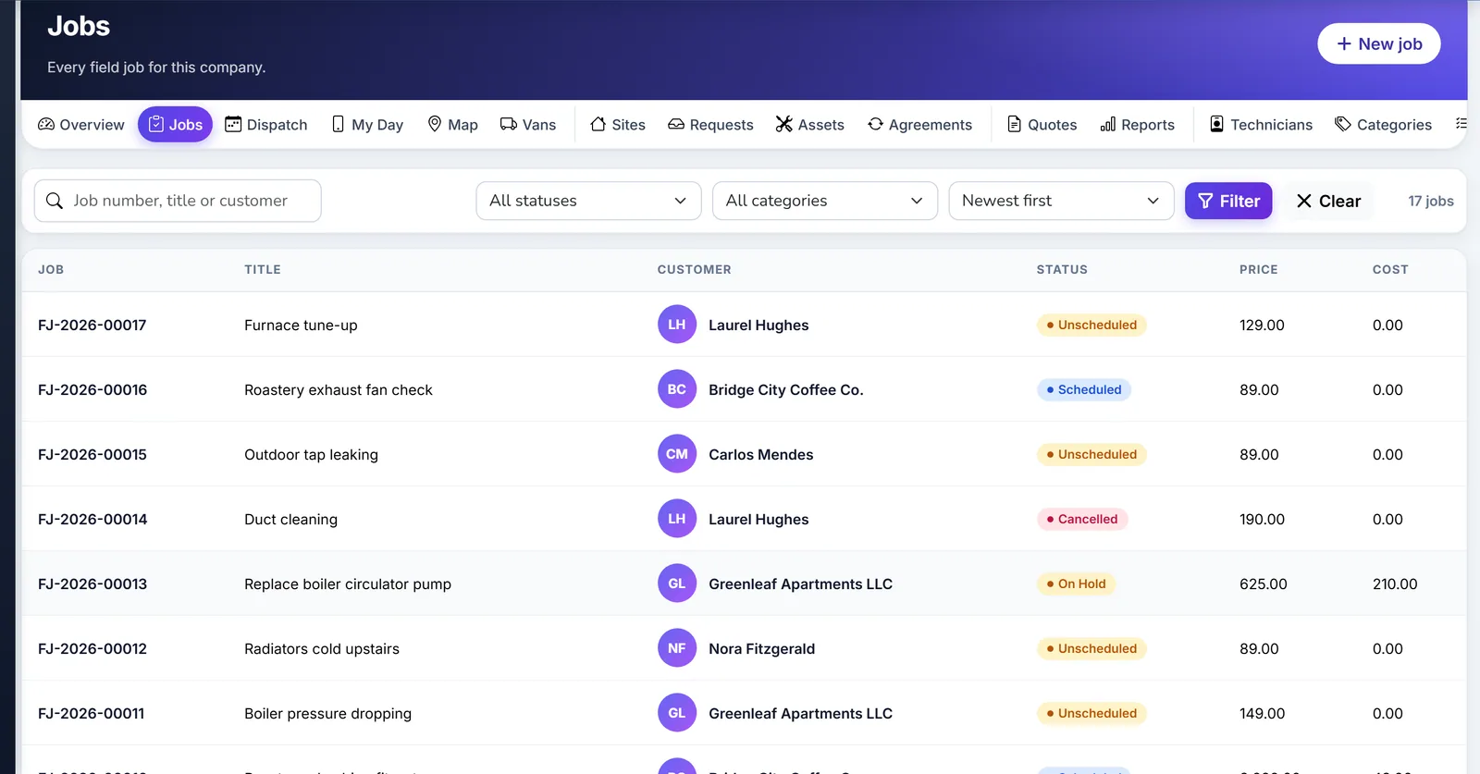This screenshot has height=774, width=1480.
Task: Open the All categories dropdown
Action: [825, 201]
